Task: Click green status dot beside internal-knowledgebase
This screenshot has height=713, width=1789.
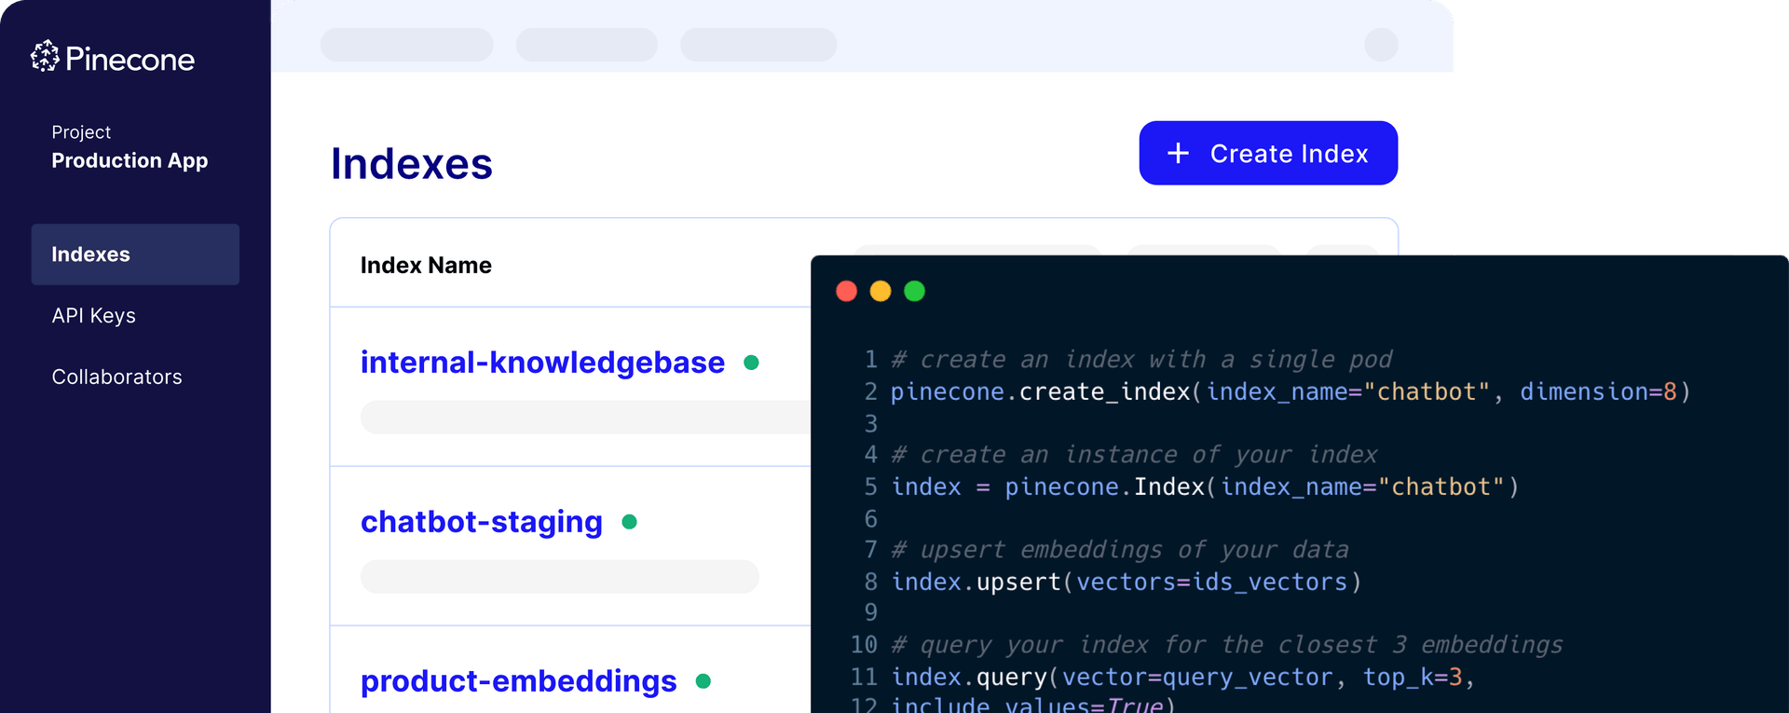Action: [751, 363]
